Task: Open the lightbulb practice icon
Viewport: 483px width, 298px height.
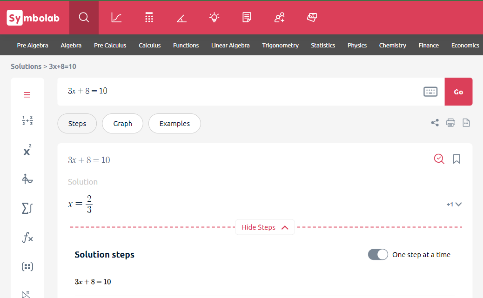Action: click(214, 17)
